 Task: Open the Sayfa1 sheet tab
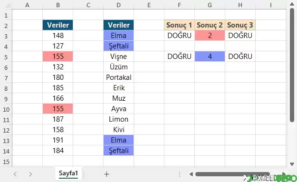coord(68,173)
